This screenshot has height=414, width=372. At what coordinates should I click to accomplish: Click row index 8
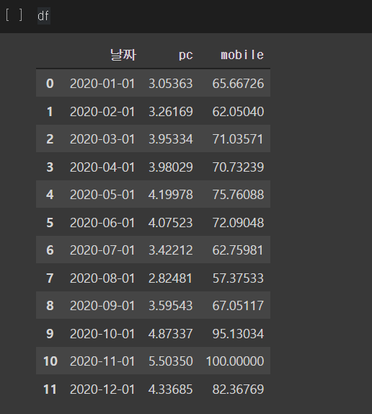coord(50,306)
